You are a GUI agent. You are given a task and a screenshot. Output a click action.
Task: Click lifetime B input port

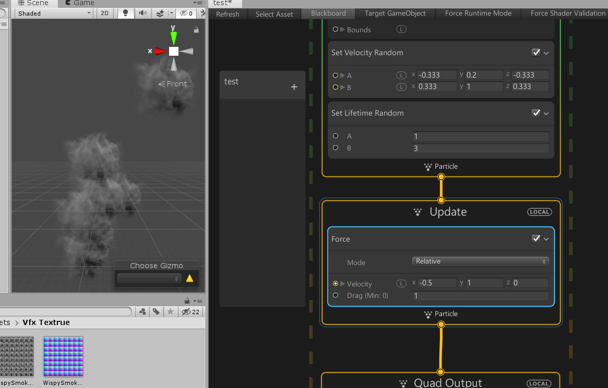pos(336,147)
